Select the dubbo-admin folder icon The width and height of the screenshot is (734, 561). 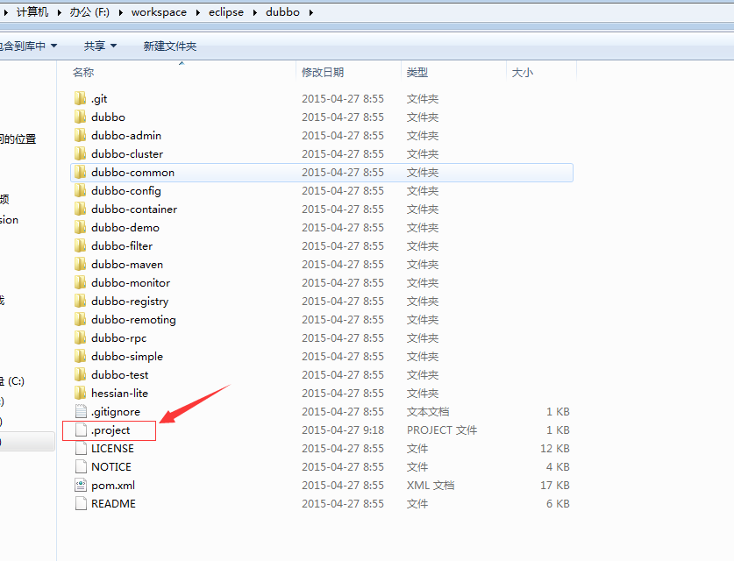tap(80, 135)
